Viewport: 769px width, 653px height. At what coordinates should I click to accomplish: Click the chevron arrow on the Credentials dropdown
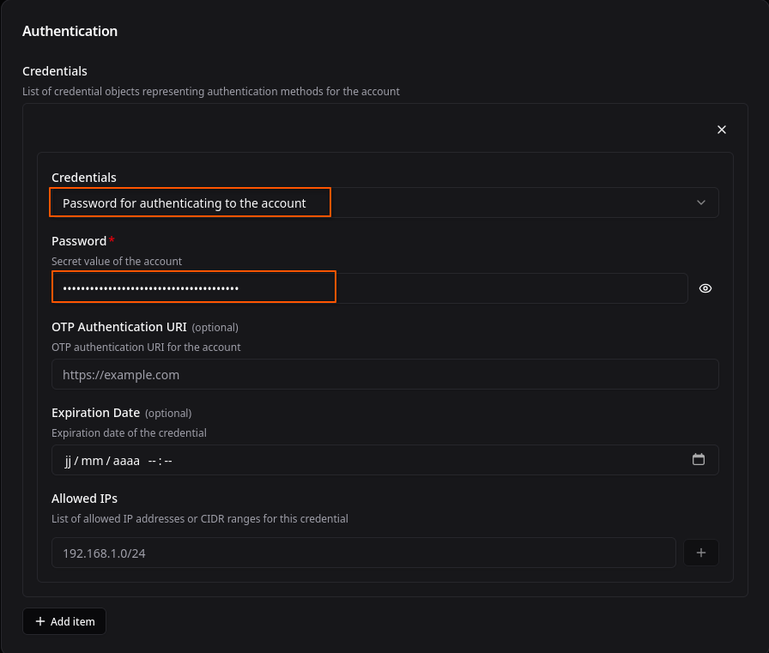point(701,203)
